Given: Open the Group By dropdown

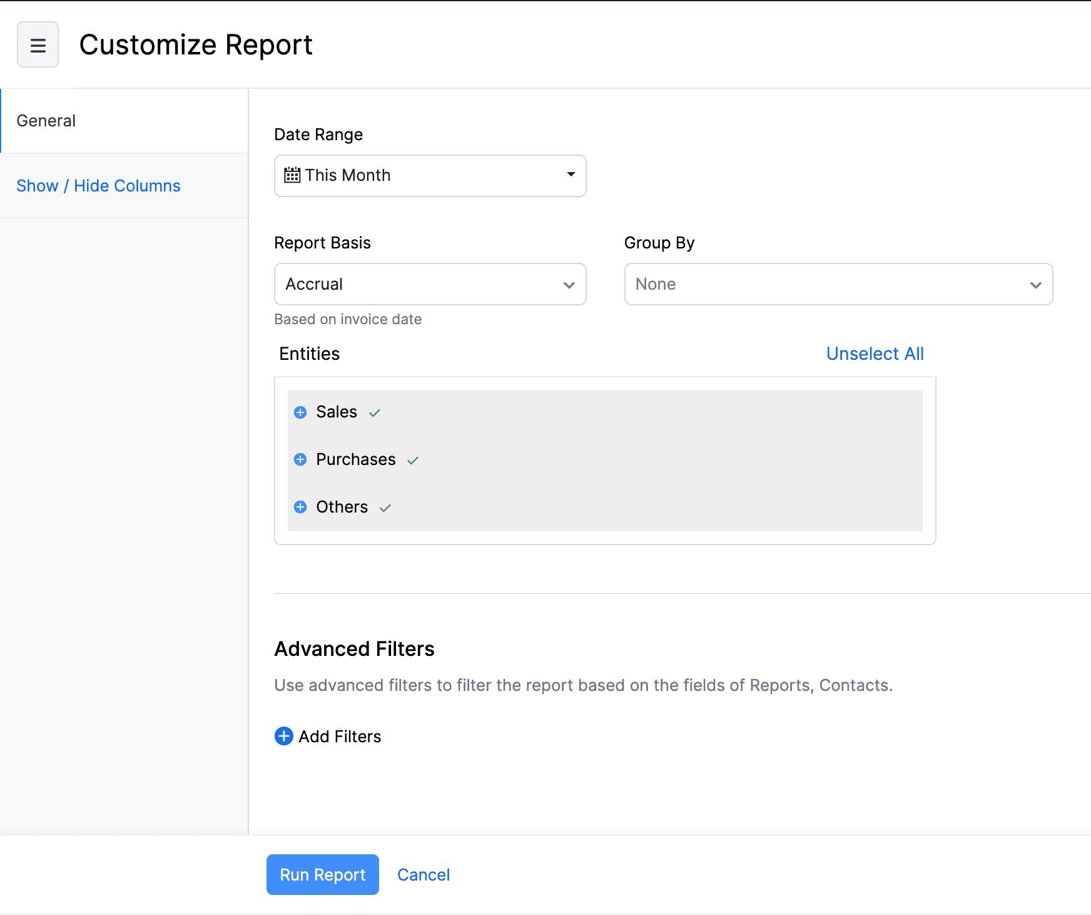Looking at the screenshot, I should tap(838, 284).
